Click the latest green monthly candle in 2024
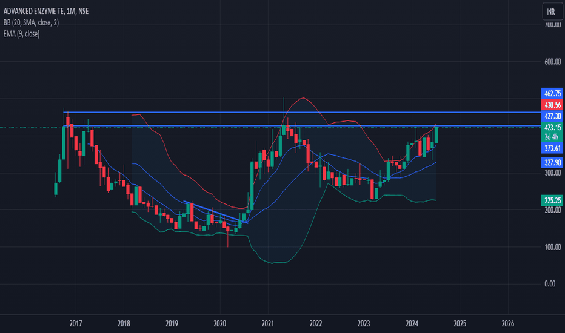Screen dimensions: 565x333 (436, 135)
